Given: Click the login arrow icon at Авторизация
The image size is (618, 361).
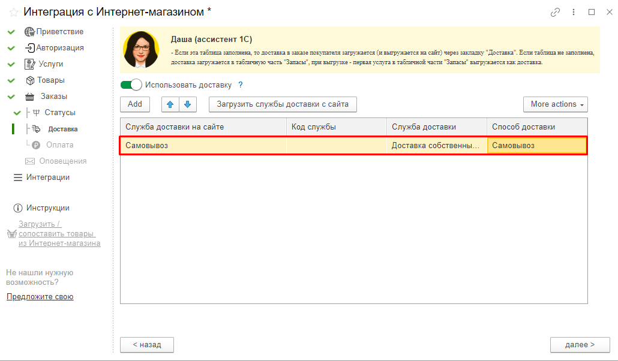Looking at the screenshot, I should tap(30, 48).
